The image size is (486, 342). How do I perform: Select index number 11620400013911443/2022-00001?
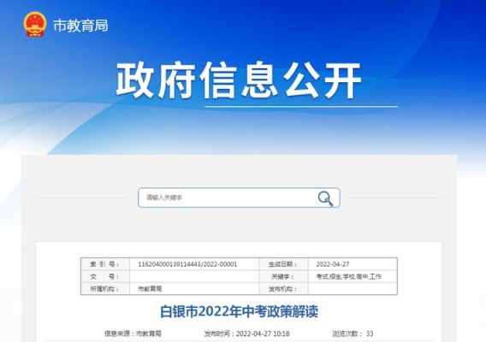(187, 264)
